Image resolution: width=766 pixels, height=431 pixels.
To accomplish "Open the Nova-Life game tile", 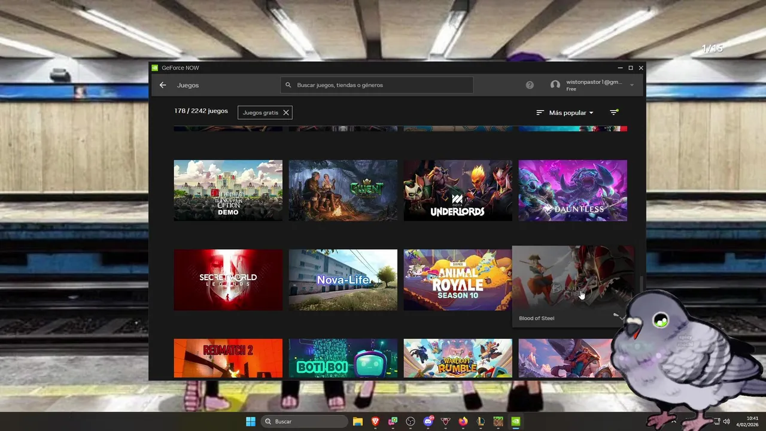I will tap(343, 280).
